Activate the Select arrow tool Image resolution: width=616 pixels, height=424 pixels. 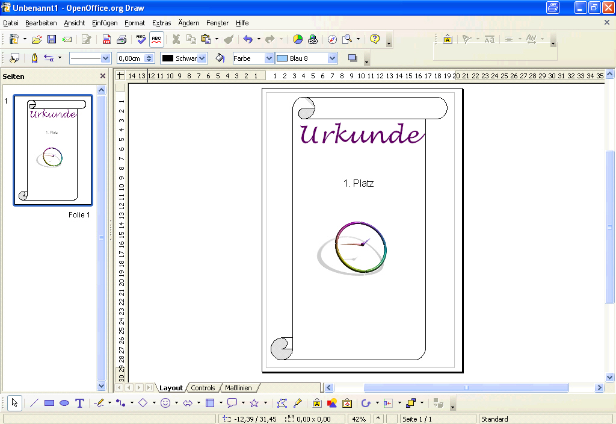pos(14,403)
